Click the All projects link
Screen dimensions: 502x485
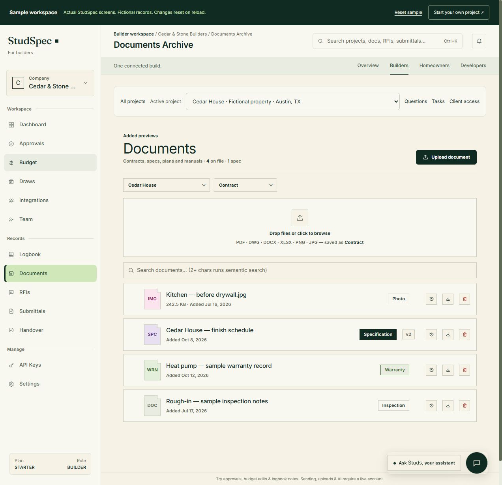133,101
